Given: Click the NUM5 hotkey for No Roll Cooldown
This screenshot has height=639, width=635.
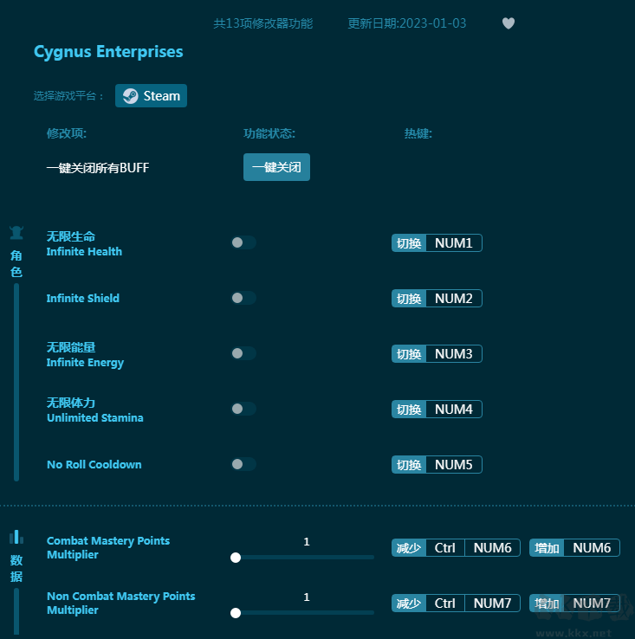Looking at the screenshot, I should [x=453, y=465].
